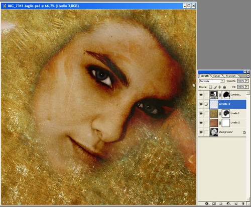Click the Fill percentage field
The image size is (251, 207).
pyautogui.click(x=241, y=87)
